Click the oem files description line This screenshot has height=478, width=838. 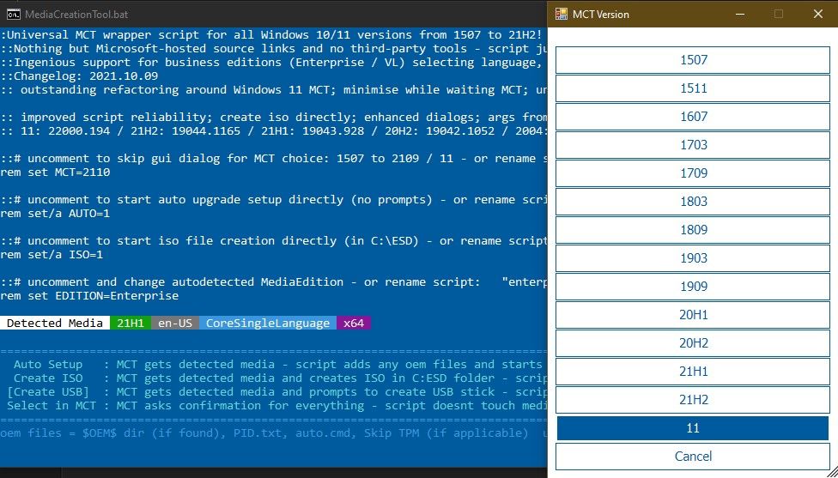[x=274, y=433]
